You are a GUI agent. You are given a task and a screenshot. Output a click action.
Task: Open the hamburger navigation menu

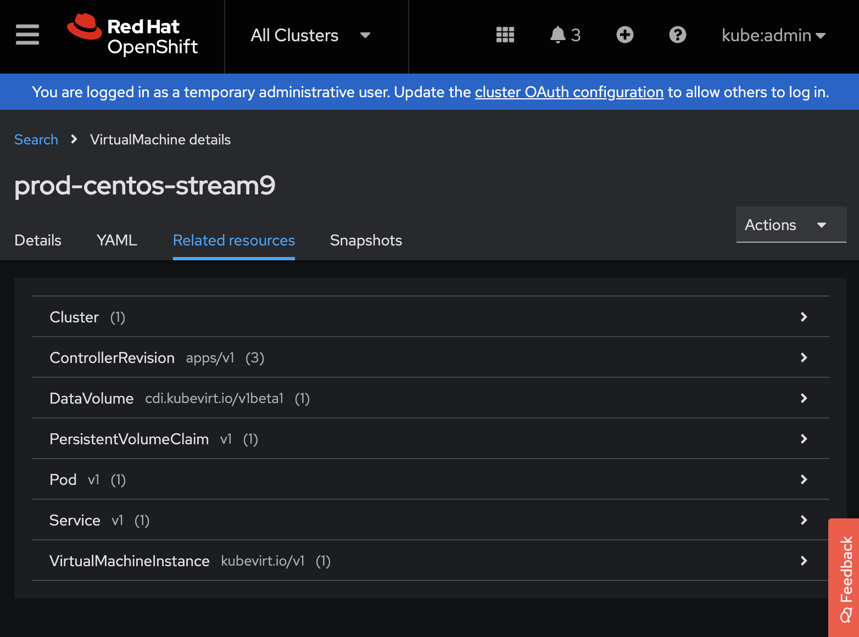tap(27, 35)
